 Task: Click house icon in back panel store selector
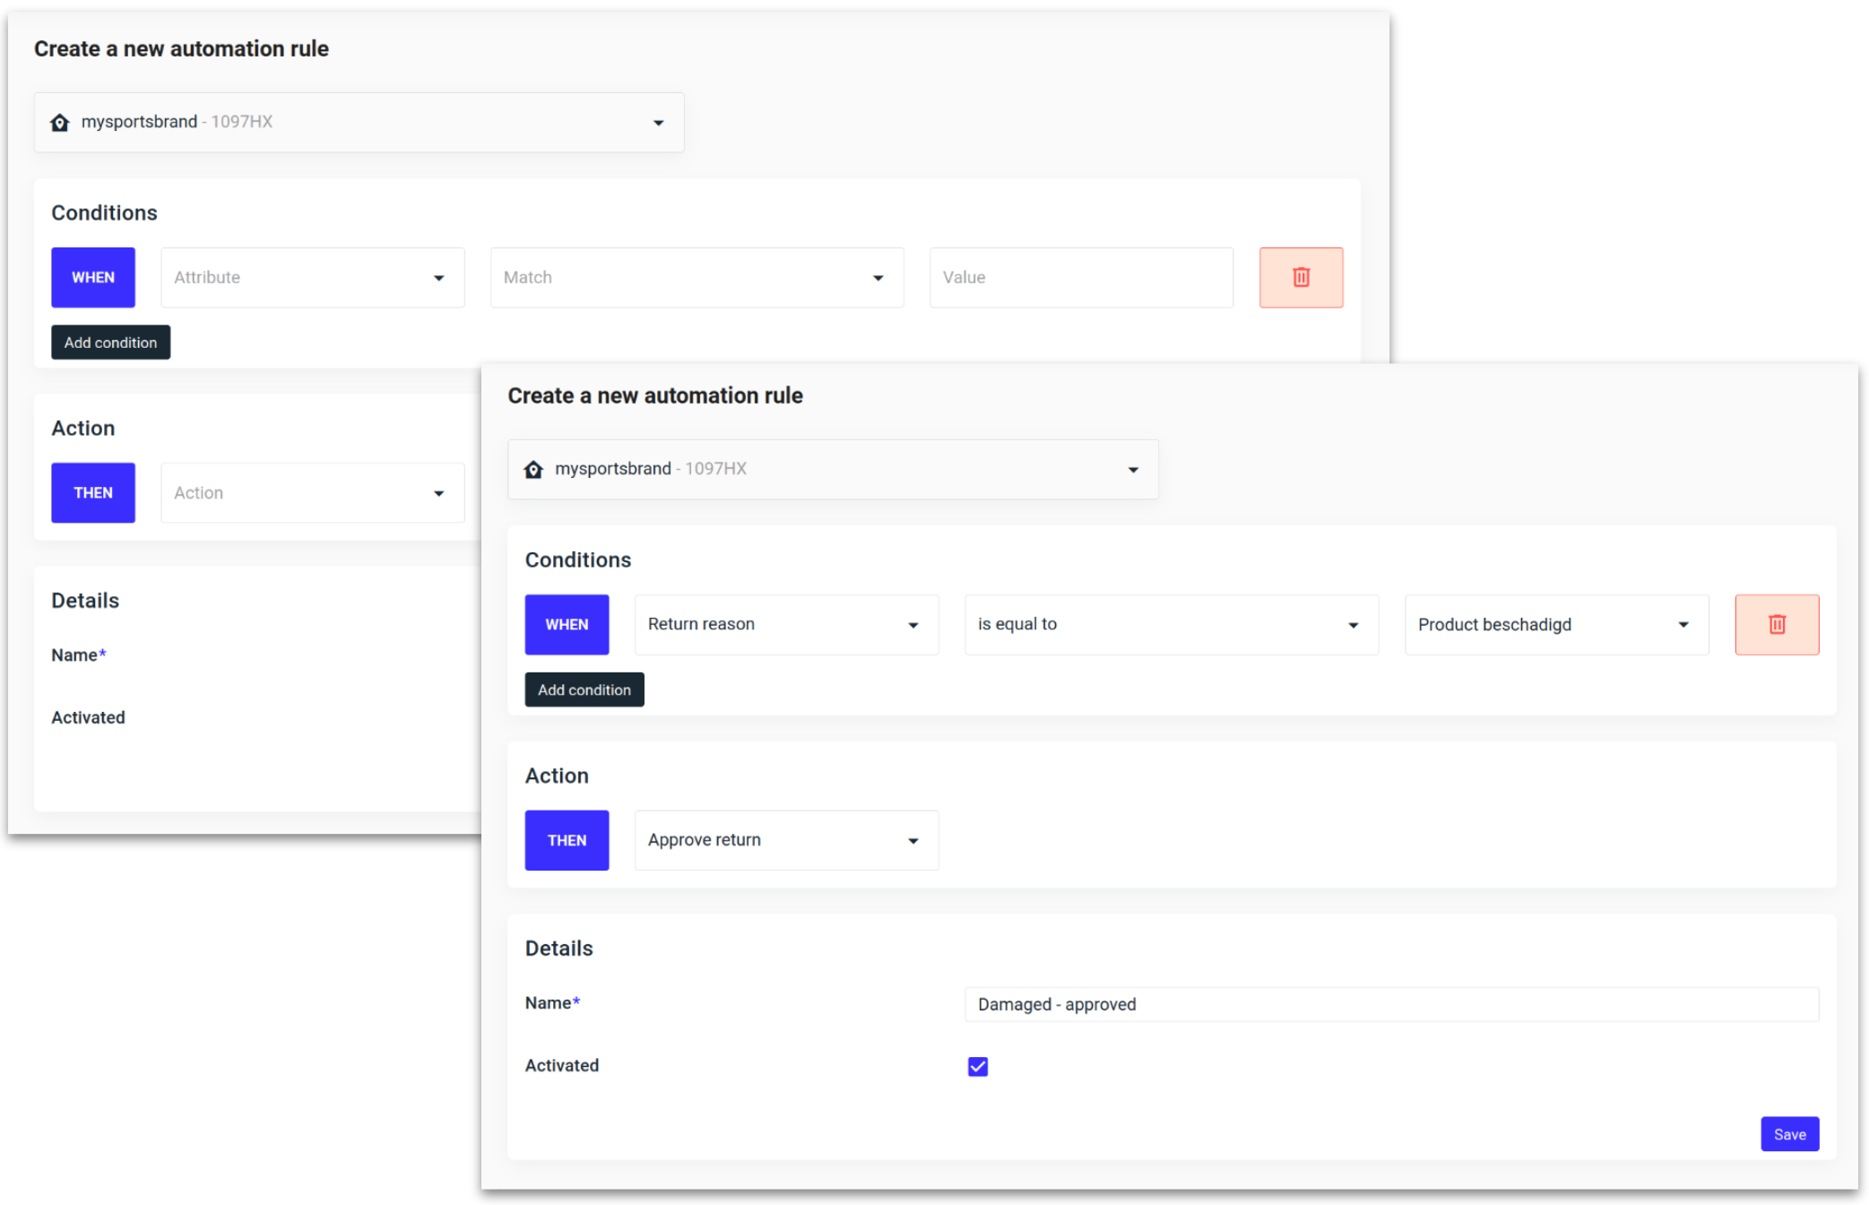[x=60, y=122]
